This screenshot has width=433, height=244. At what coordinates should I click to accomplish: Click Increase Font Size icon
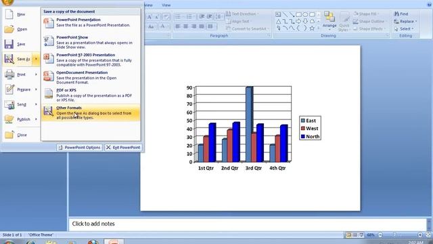[x=150, y=17]
